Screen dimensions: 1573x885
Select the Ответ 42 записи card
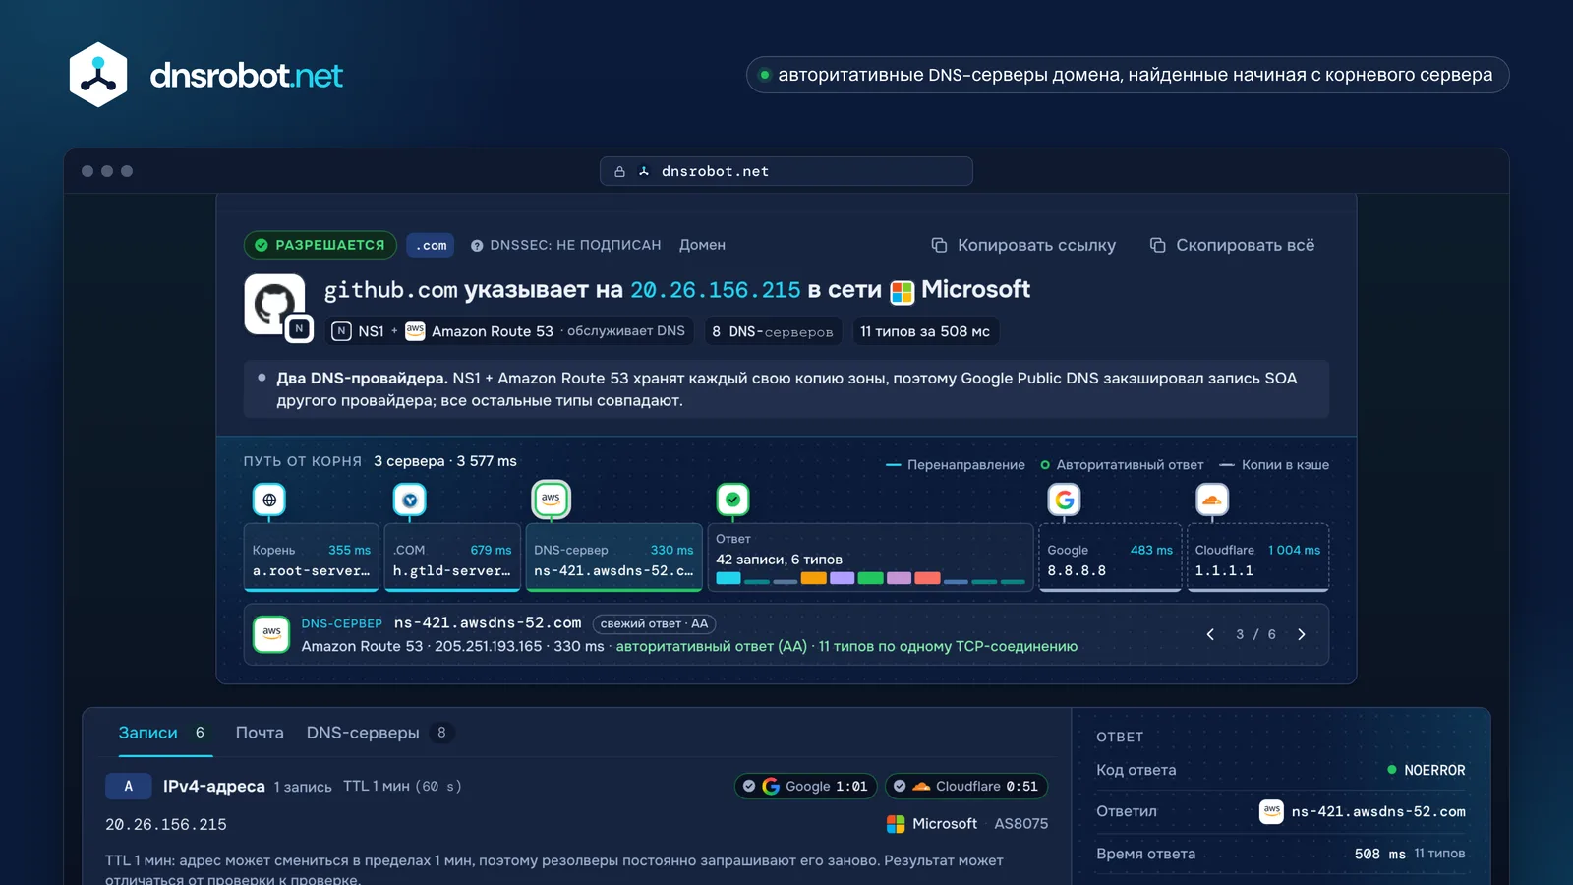point(870,558)
